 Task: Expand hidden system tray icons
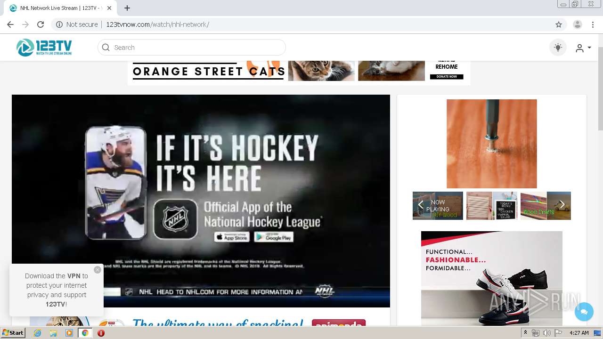point(525,333)
